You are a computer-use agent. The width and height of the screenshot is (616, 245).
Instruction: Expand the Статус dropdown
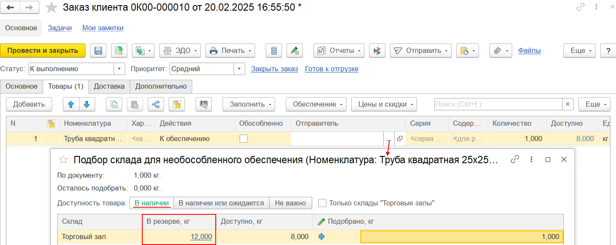click(119, 69)
